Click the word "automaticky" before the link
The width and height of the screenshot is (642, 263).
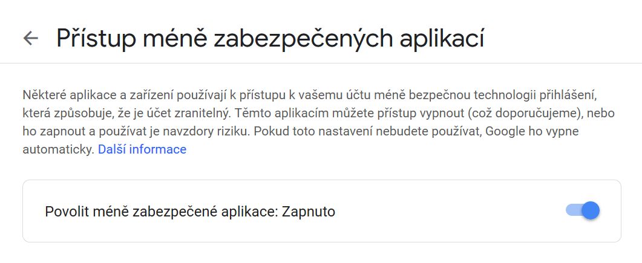pyautogui.click(x=59, y=150)
